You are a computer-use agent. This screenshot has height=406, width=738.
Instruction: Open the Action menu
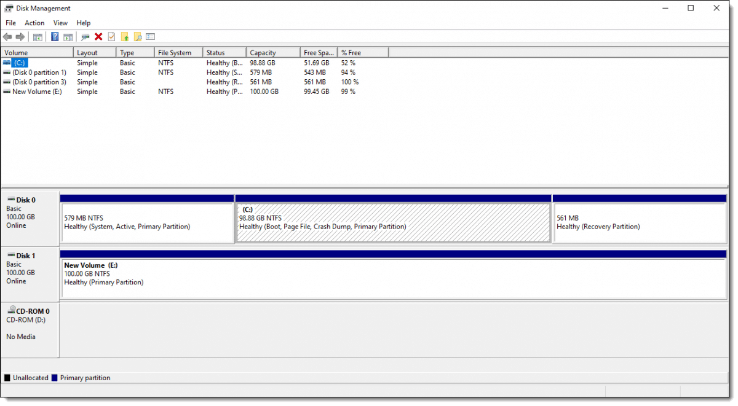(x=34, y=23)
